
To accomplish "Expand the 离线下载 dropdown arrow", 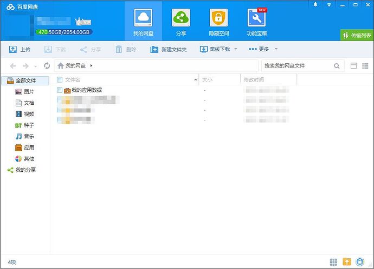I will [x=235, y=49].
